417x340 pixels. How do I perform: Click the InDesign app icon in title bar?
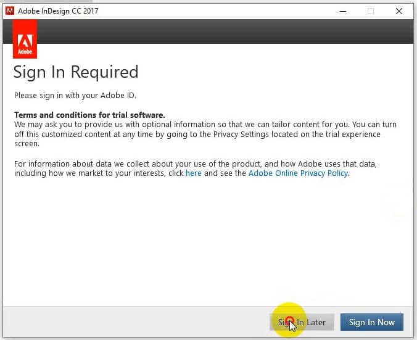pos(9,11)
